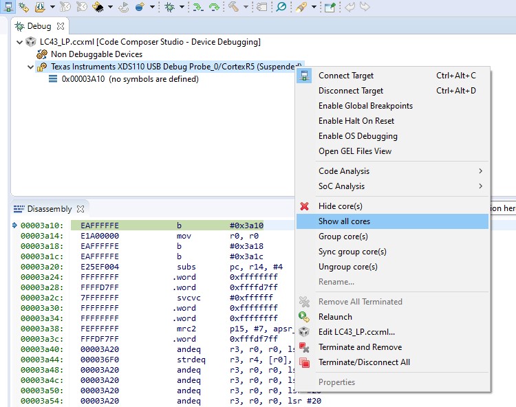This screenshot has width=516, height=407.
Task: Choose Disconnect Target from context menu
Action: click(392, 91)
